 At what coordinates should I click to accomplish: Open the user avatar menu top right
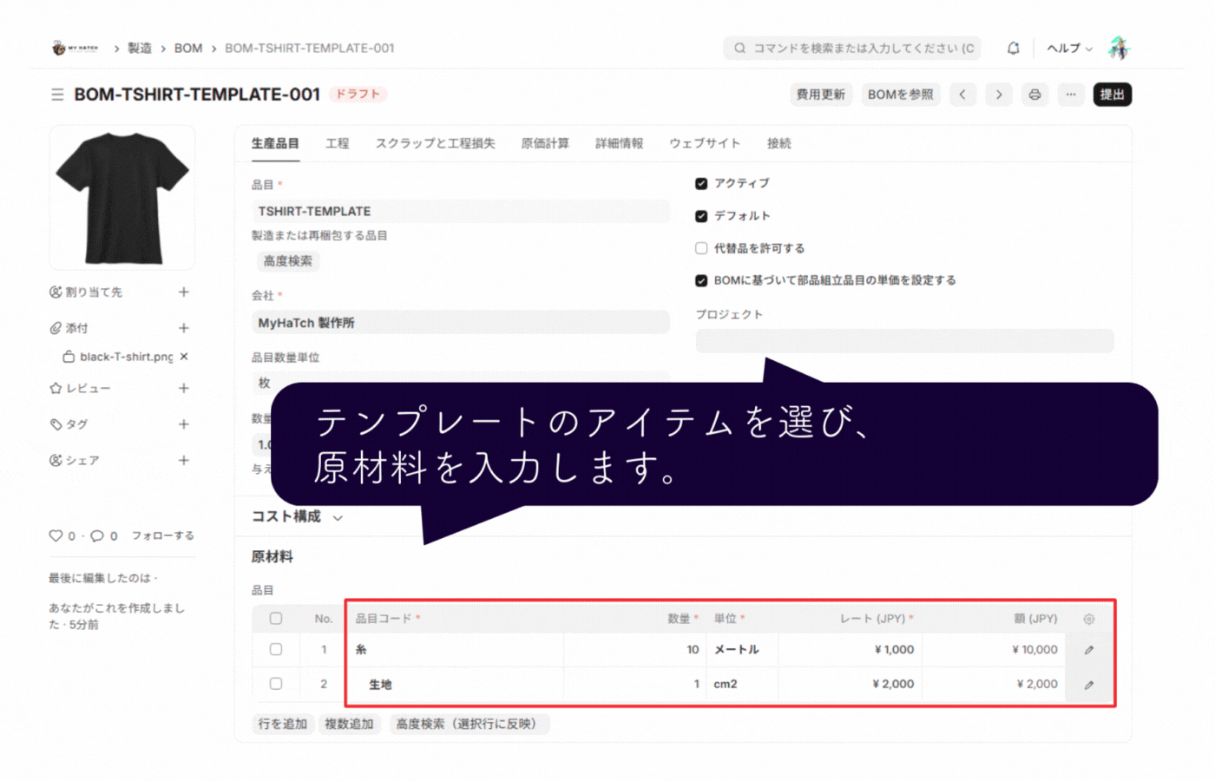click(x=1120, y=48)
